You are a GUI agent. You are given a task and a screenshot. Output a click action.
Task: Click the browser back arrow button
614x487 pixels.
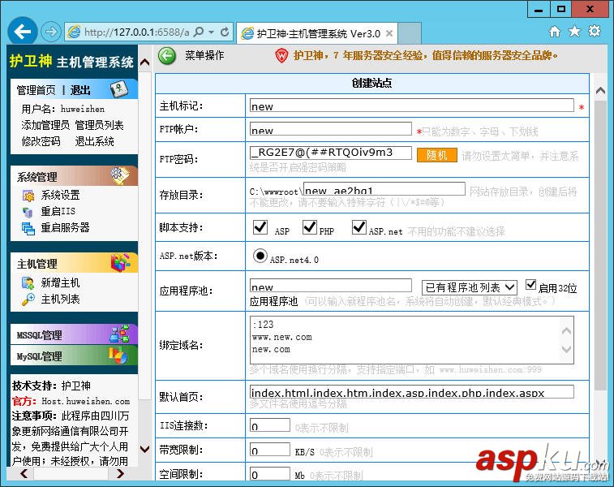pyautogui.click(x=23, y=32)
